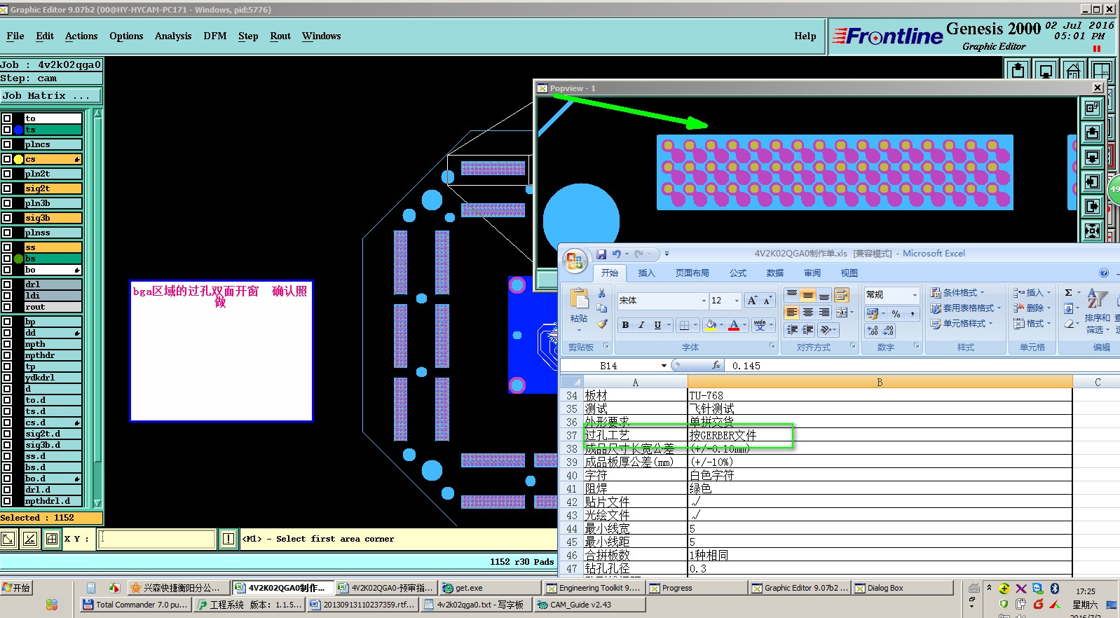Toggle checkbox for layer 'sig2t'
The image size is (1120, 618).
[7, 188]
